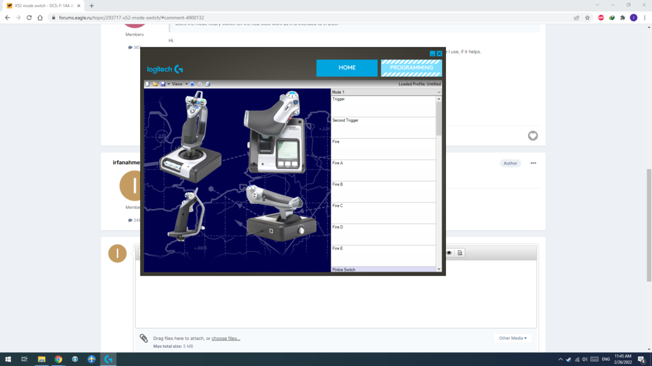Viewport: 652px width, 366px height.
Task: Open the Windows Start menu
Action: click(8, 359)
